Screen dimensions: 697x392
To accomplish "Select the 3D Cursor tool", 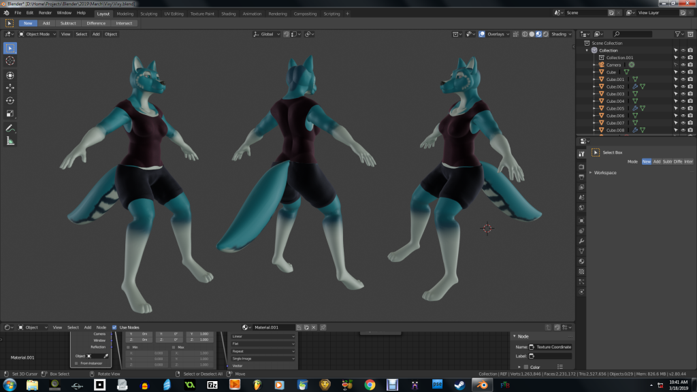I will [10, 61].
